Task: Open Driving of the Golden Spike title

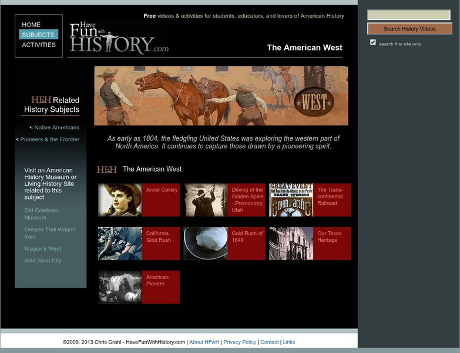Action: 247,199
